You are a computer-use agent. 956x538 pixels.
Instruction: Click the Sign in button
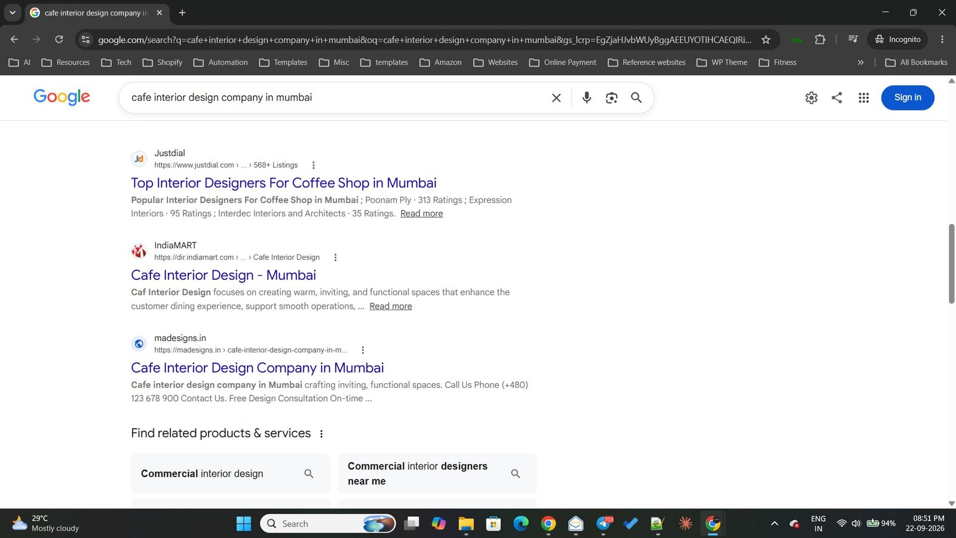907,97
